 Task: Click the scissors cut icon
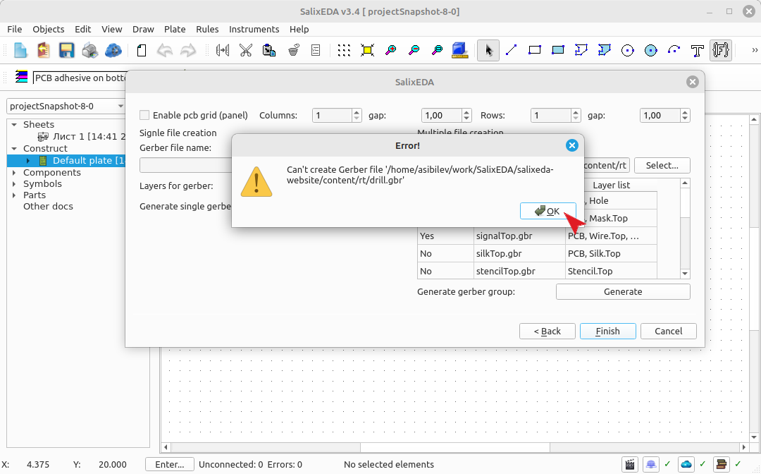pos(246,51)
